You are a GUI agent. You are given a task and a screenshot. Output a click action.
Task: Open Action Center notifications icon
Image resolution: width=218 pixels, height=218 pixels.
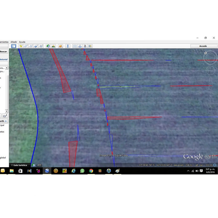[201, 171]
